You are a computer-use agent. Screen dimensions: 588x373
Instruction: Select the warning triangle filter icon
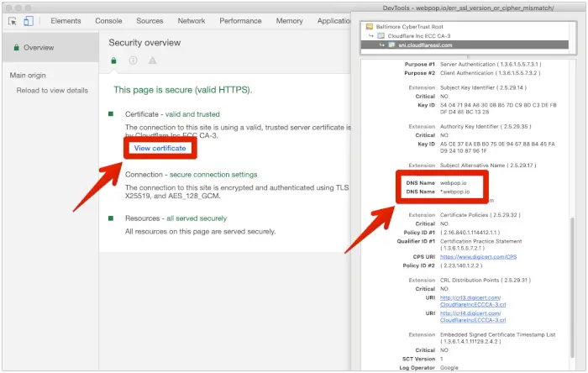(x=152, y=60)
